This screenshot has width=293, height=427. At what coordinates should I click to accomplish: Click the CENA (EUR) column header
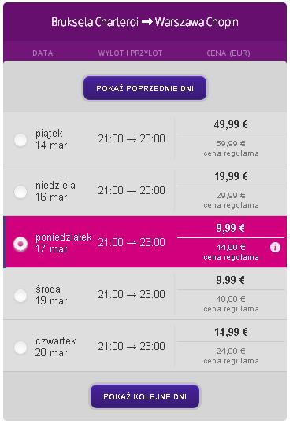pyautogui.click(x=228, y=53)
